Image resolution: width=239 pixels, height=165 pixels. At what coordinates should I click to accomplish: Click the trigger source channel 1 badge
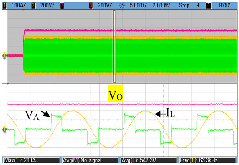pos(209,6)
